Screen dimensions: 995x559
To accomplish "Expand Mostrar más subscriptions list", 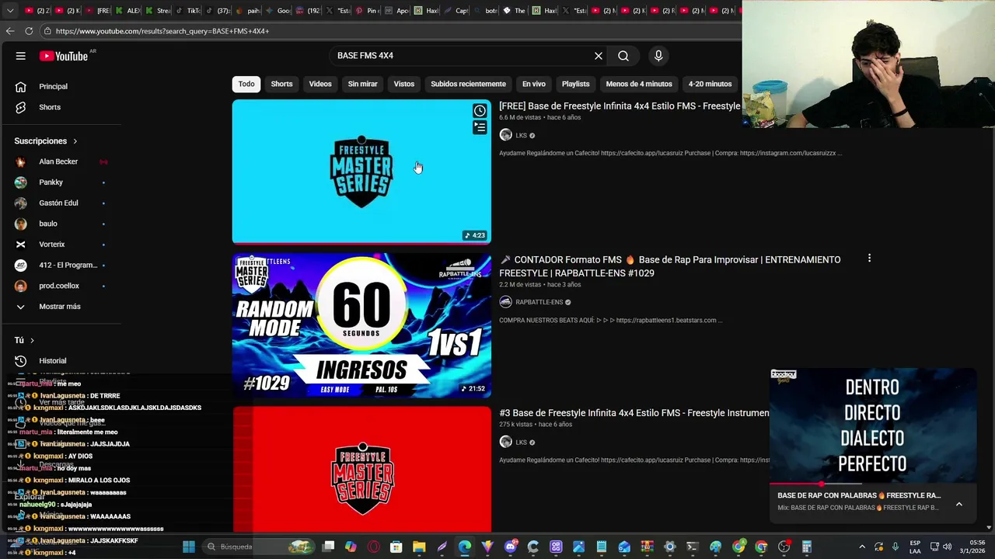I will click(62, 307).
